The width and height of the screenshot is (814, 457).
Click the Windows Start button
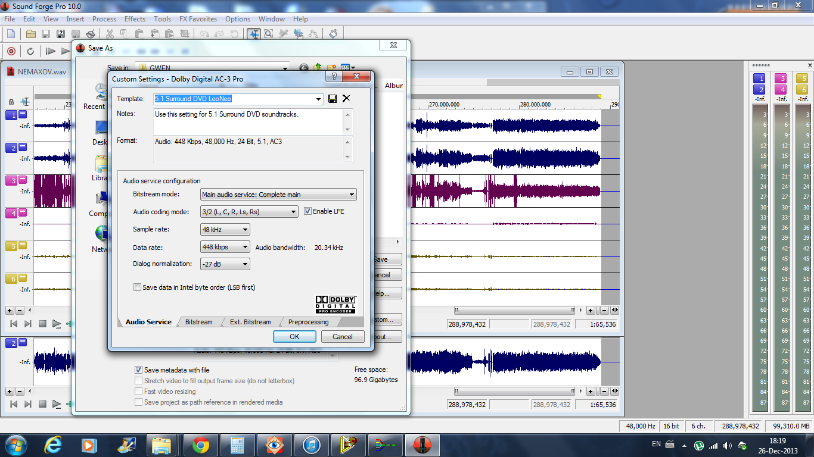16,445
